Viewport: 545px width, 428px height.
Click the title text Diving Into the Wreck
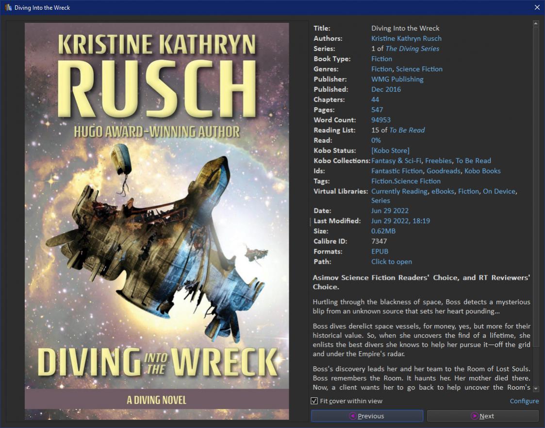pos(405,28)
